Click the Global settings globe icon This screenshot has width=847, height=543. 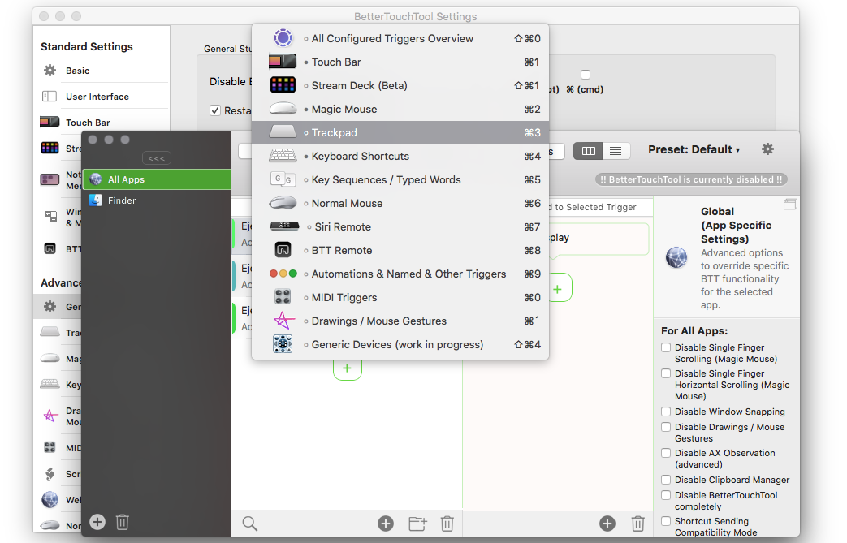click(x=676, y=257)
